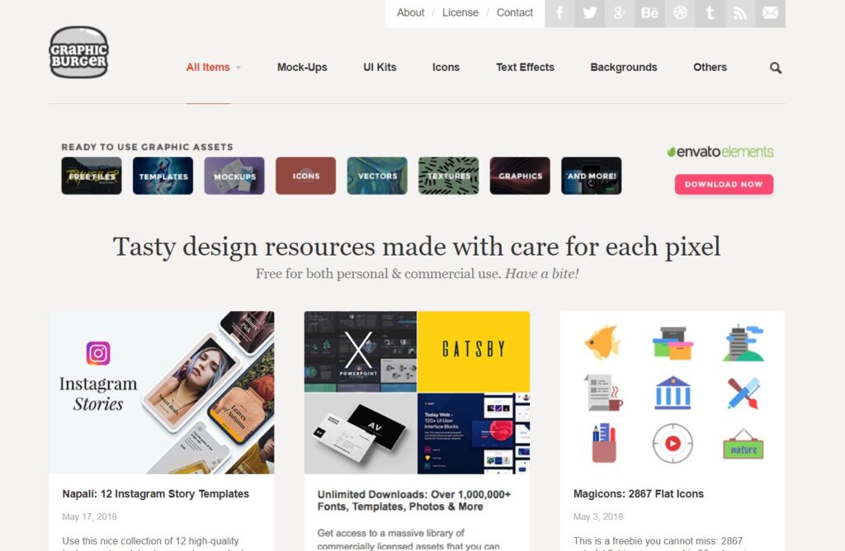Open the search magnifier icon
Screen dimensions: 845x551
point(775,68)
